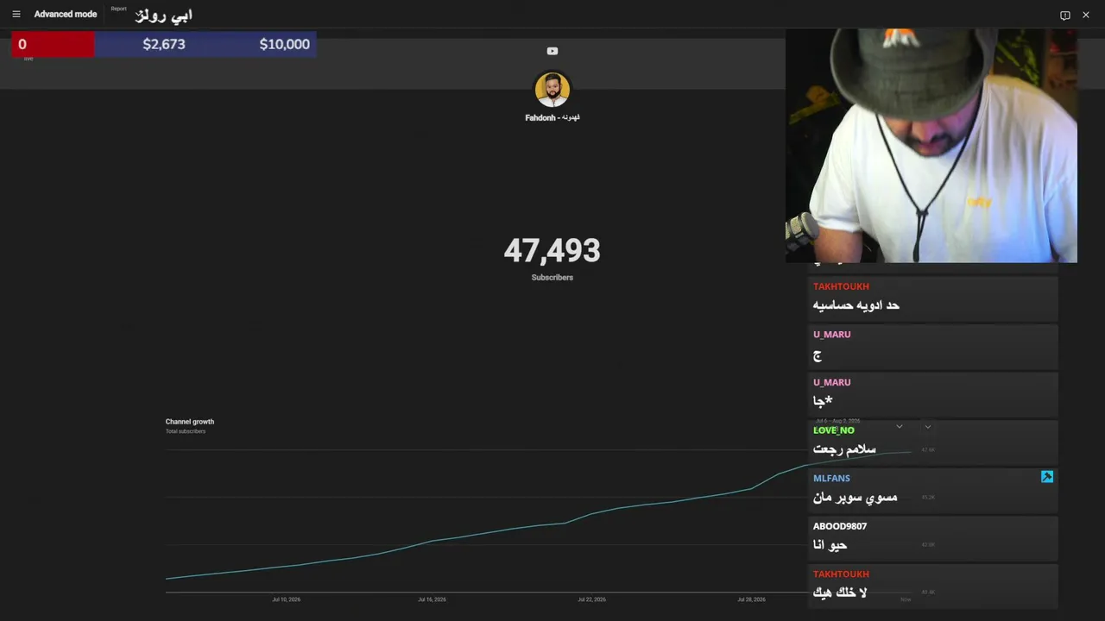
Task: Click the YouTube logo icon above the avatar
Action: pos(552,51)
